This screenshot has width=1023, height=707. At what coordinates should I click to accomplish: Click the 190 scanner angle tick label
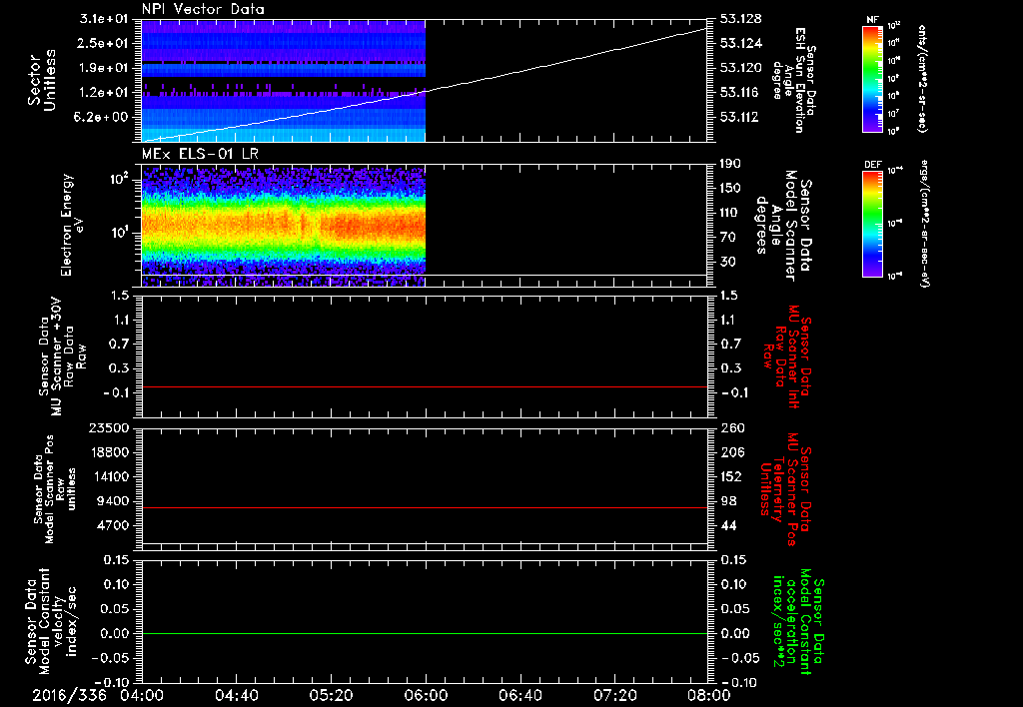click(x=730, y=164)
